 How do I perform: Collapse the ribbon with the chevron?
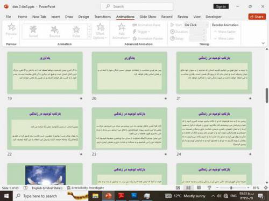coord(263,43)
